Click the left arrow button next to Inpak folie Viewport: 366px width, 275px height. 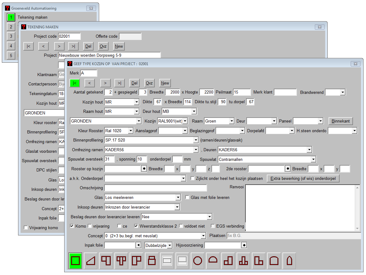(138, 245)
